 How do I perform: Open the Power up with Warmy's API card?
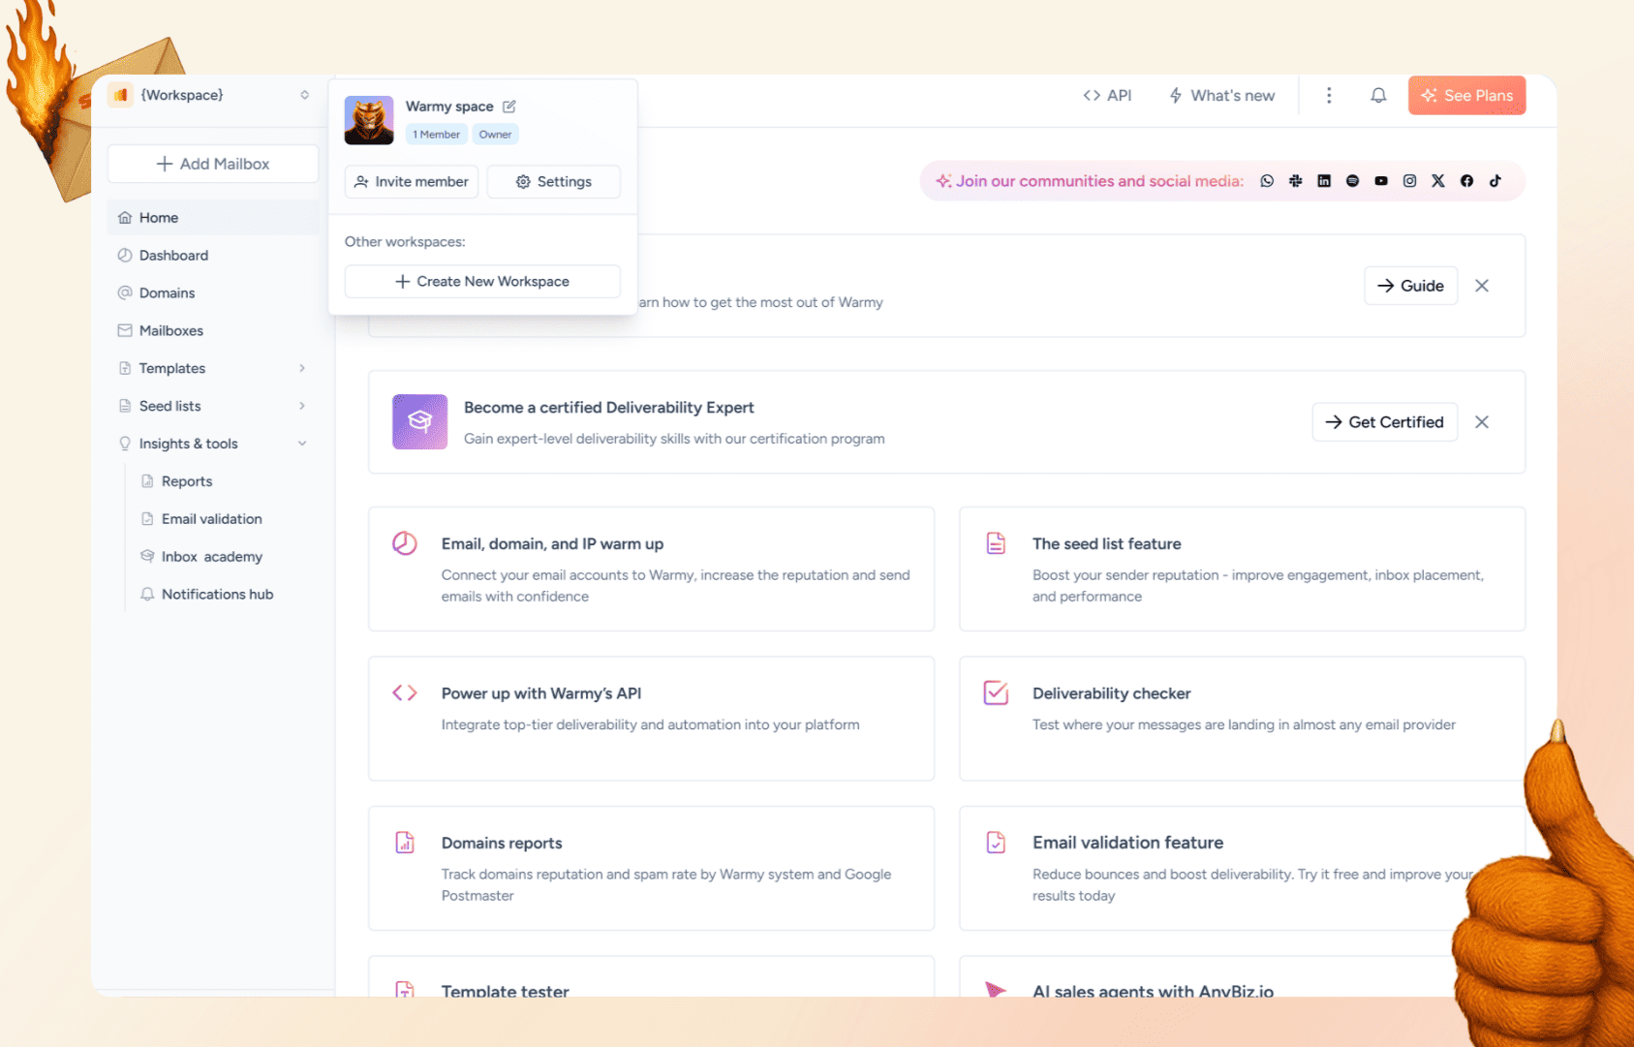pyautogui.click(x=651, y=719)
